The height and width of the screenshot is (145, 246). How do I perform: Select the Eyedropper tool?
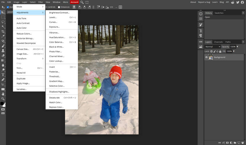coord(3,36)
